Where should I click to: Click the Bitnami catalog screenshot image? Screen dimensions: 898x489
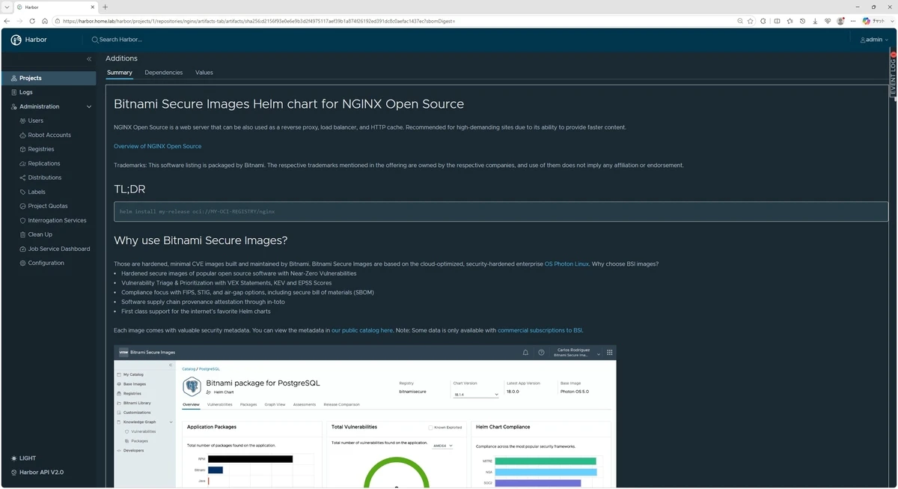click(x=365, y=416)
